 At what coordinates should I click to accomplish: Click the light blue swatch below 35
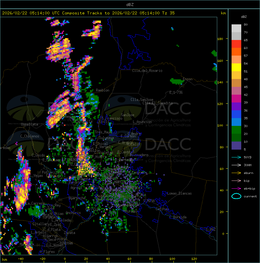coord(236,122)
